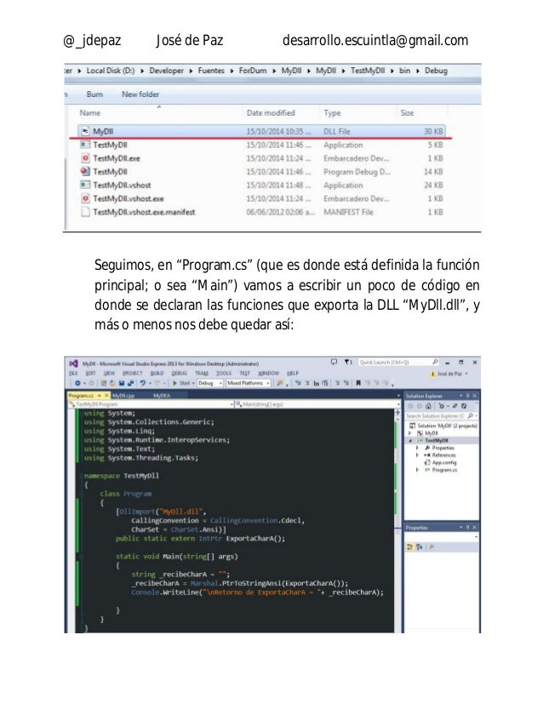Expand the Program.cs tree node

tap(417, 470)
